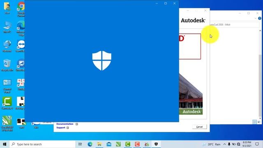The width and height of the screenshot is (263, 148).
Task: Open Microsoft Edge from the taskbar
Action: pyautogui.click(x=90, y=144)
